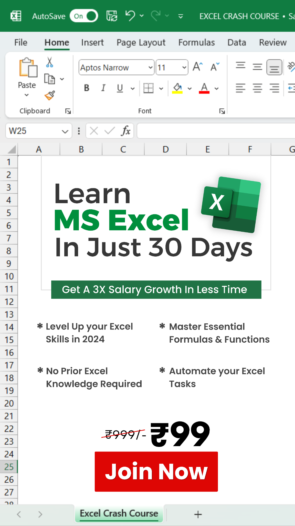Image resolution: width=295 pixels, height=526 pixels.
Task: Open the Font Color dropdown arrow
Action: click(x=216, y=89)
